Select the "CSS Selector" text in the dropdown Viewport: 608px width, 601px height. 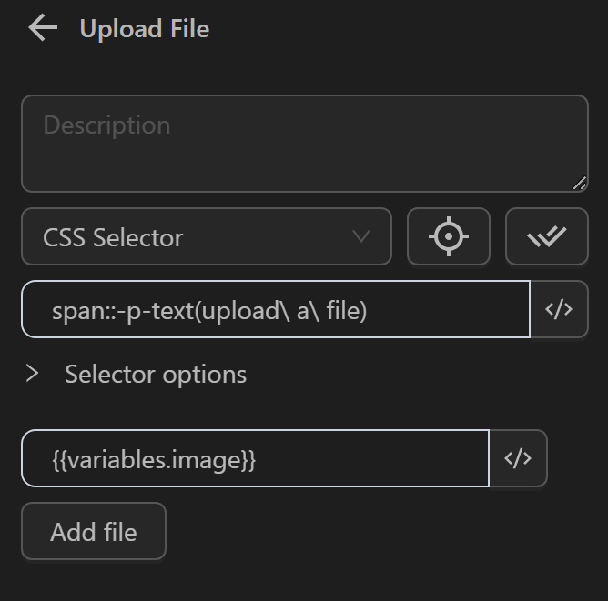[113, 238]
